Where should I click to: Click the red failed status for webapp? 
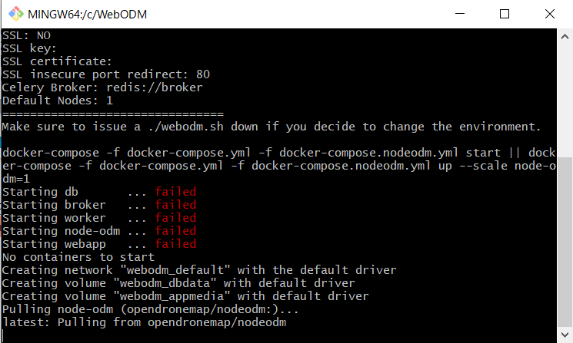tap(176, 244)
